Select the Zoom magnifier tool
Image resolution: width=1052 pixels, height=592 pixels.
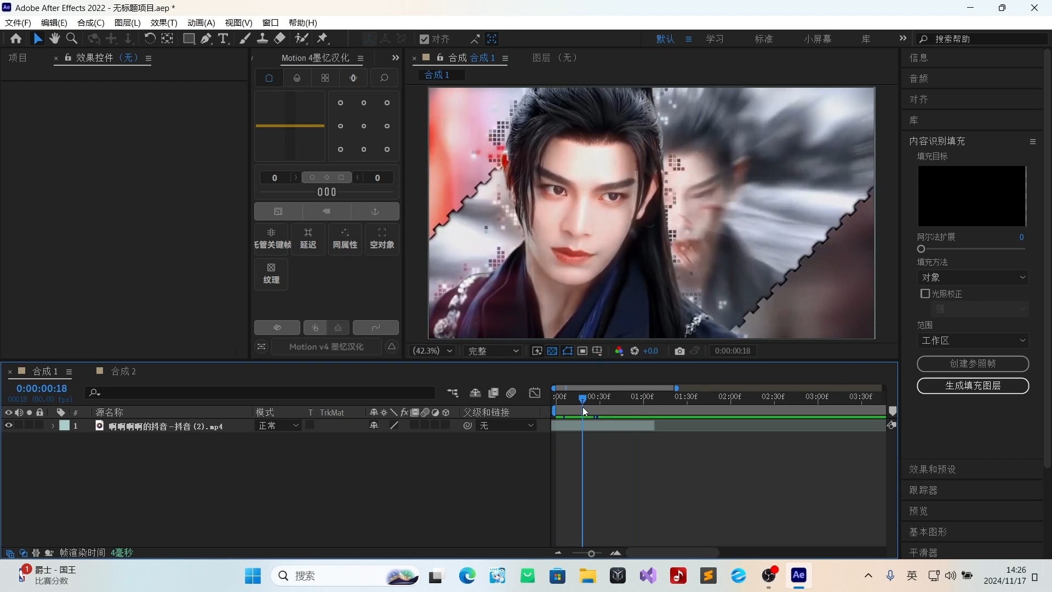[72, 39]
